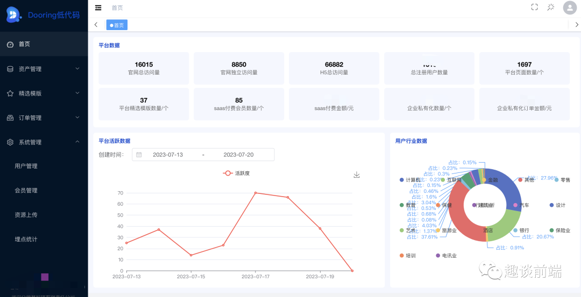Toggle 教育 legend in industry chart
Image resolution: width=581 pixels, height=297 pixels.
tap(408, 205)
